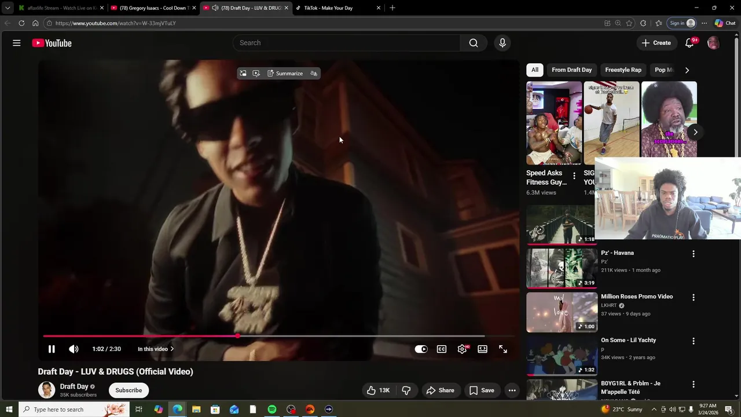The width and height of the screenshot is (741, 417).
Task: Open options for Speed Asks Fitness Guy short
Action: pyautogui.click(x=574, y=175)
